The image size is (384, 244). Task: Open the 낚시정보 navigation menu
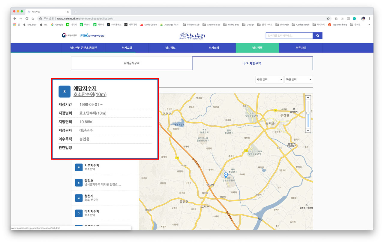click(x=170, y=48)
